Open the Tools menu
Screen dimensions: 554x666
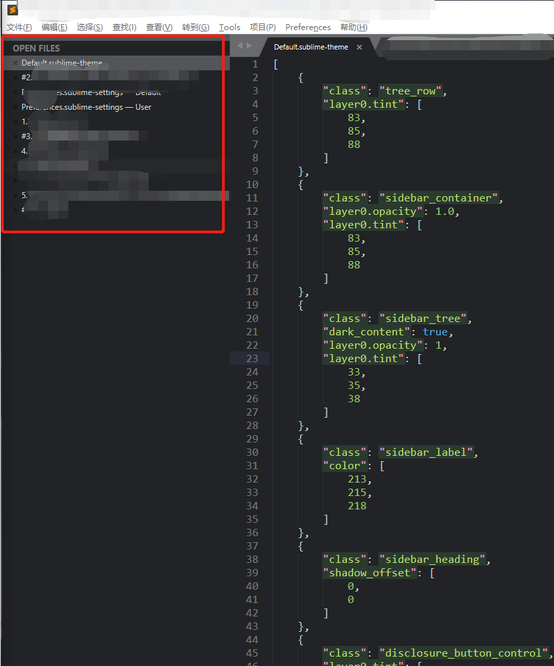(229, 27)
